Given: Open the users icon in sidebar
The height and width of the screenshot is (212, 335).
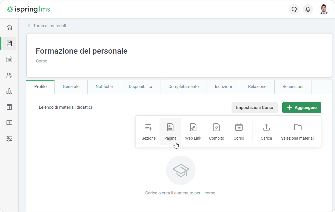Looking at the screenshot, I should click(9, 75).
